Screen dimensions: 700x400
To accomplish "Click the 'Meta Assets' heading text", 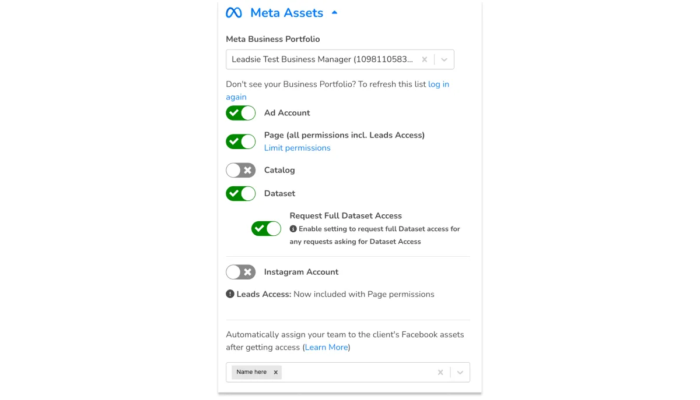I will pyautogui.click(x=287, y=12).
